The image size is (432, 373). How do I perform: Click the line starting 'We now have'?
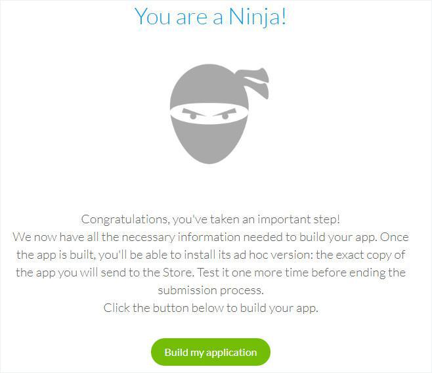coord(211,237)
